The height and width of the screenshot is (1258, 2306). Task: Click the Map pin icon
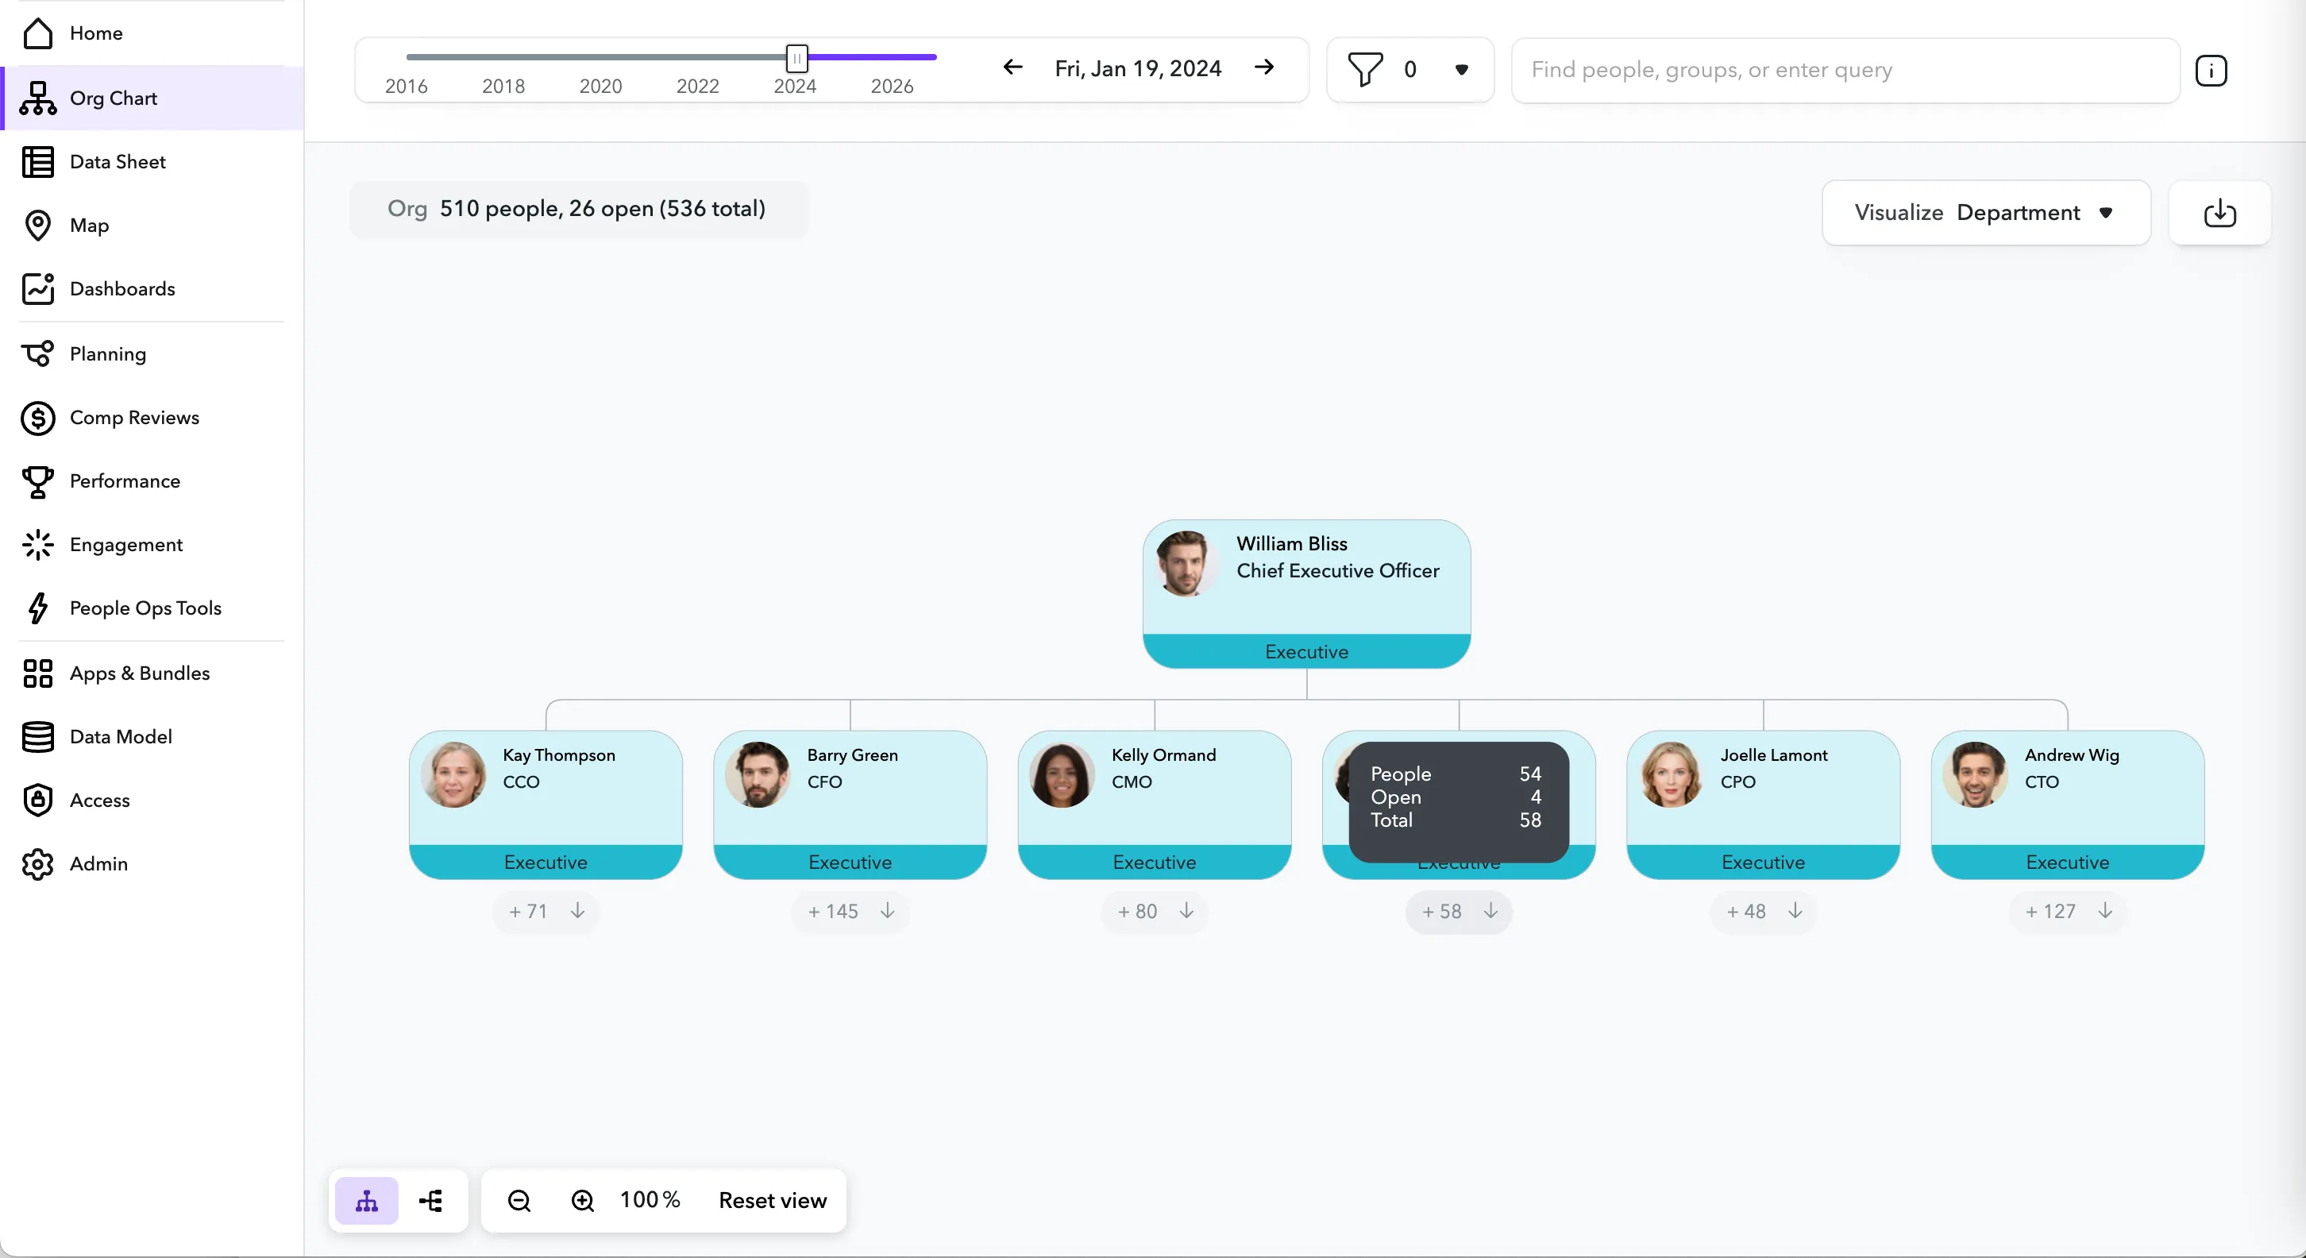(x=37, y=226)
